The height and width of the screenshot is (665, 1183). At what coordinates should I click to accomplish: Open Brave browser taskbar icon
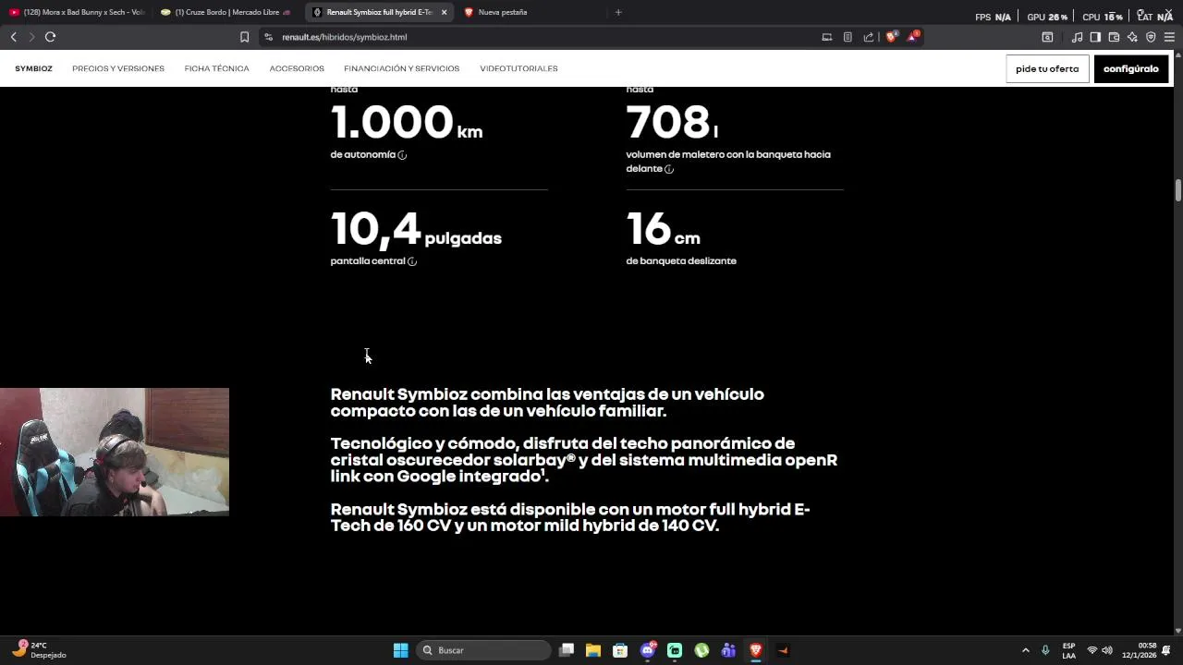click(756, 650)
